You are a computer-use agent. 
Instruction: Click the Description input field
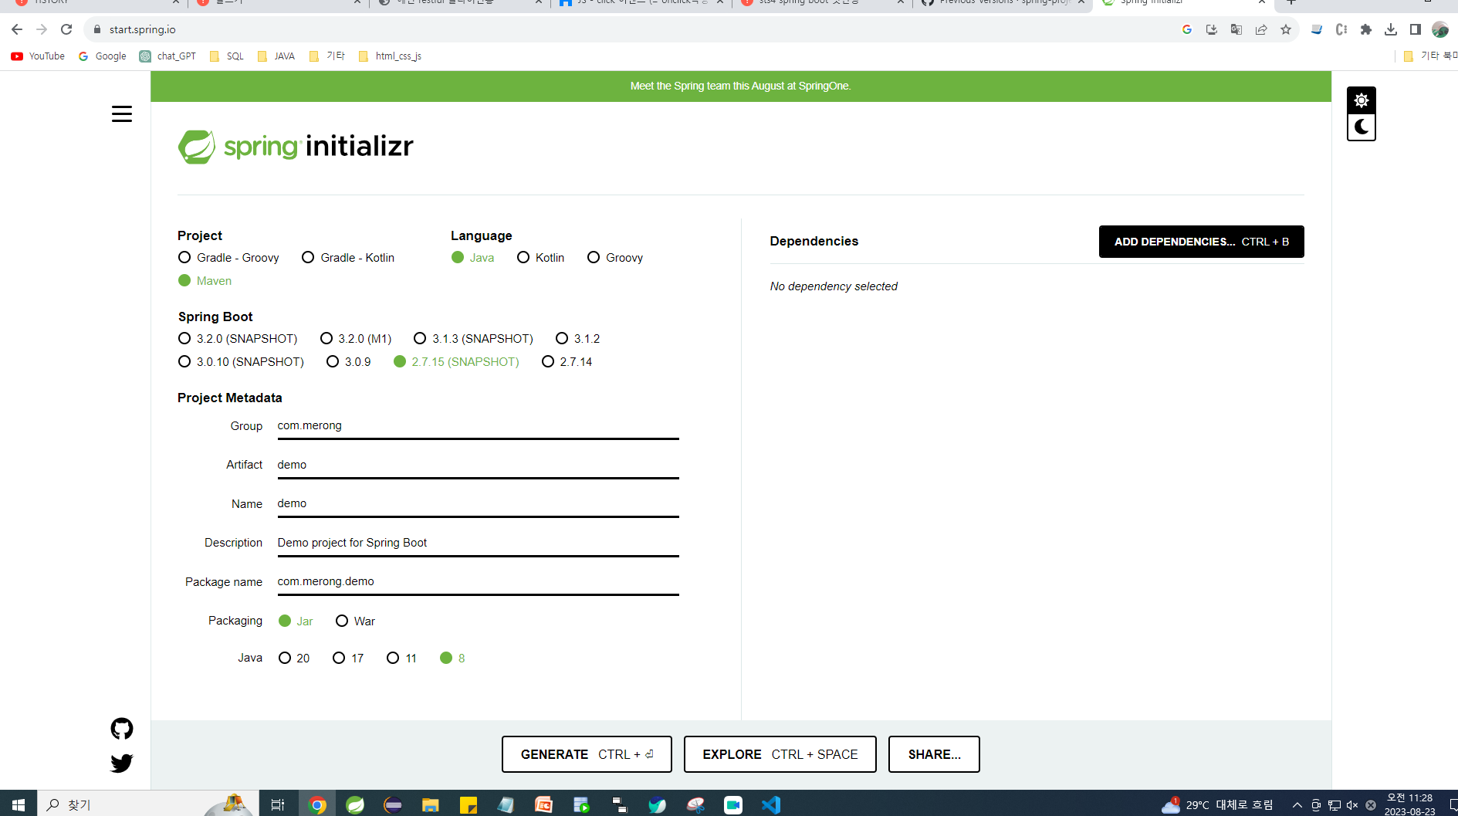click(478, 543)
